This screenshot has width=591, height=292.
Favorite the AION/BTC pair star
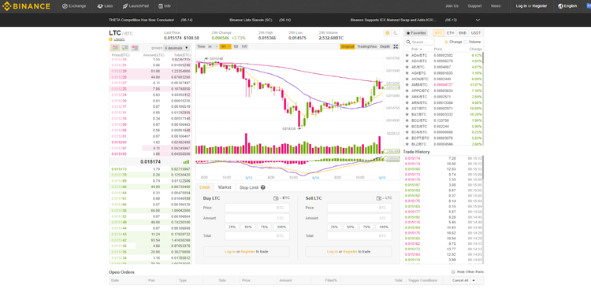pos(407,79)
